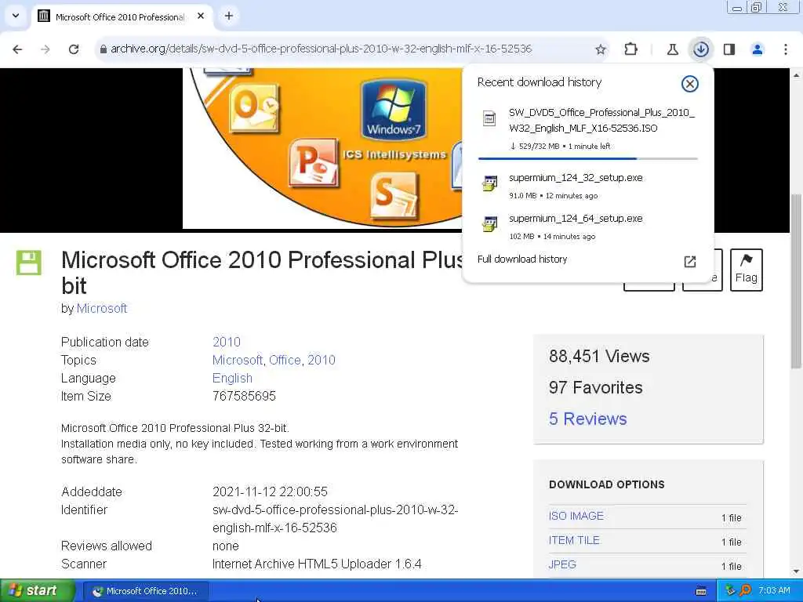
Task: Open the Windows start menu
Action: (x=38, y=590)
